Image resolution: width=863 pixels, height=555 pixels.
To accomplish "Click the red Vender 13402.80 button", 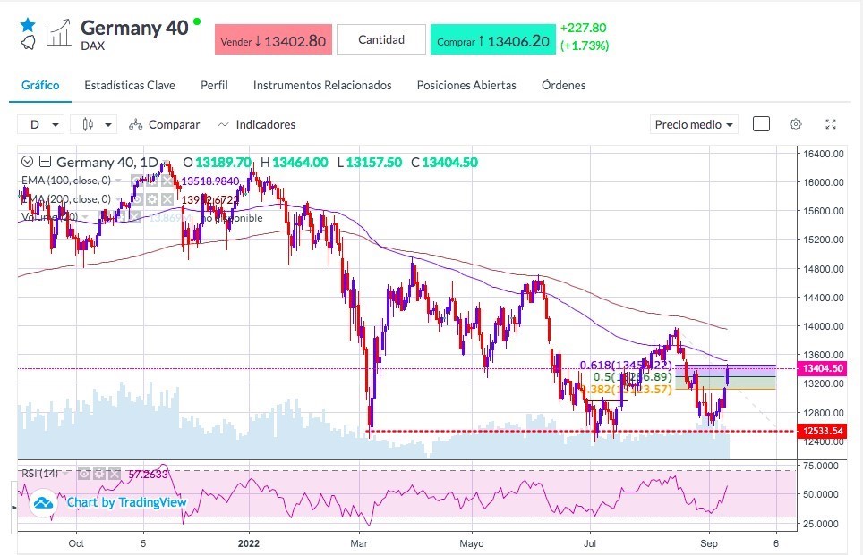I will (x=273, y=39).
